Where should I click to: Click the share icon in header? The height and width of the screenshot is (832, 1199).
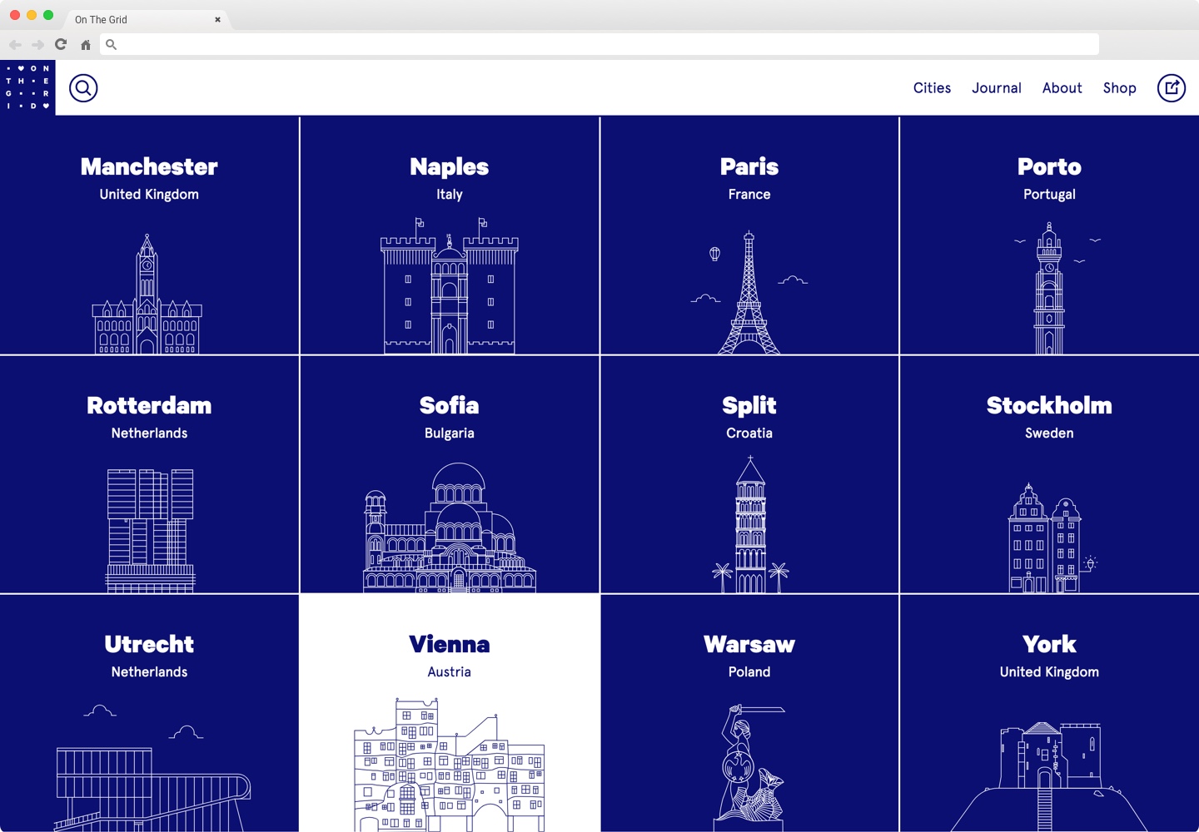(x=1171, y=88)
